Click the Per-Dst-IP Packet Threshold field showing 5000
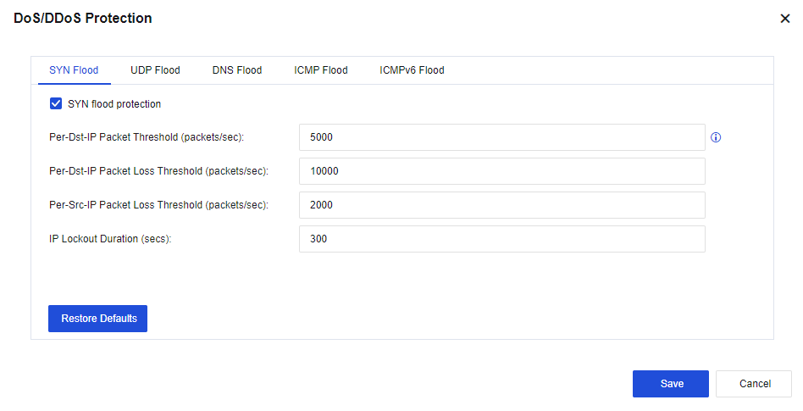Screen dimensions: 803x411 (x=501, y=137)
